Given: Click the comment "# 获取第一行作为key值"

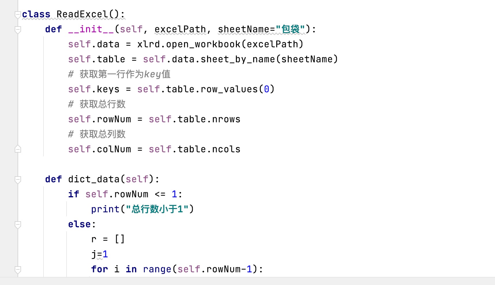Looking at the screenshot, I should point(119,74).
